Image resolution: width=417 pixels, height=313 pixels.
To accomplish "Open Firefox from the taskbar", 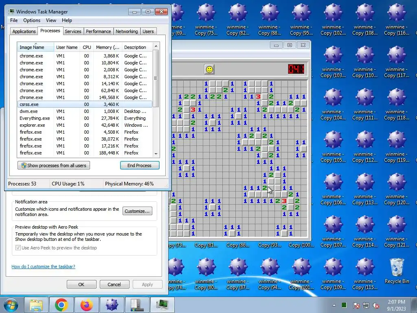I will point(87,305).
